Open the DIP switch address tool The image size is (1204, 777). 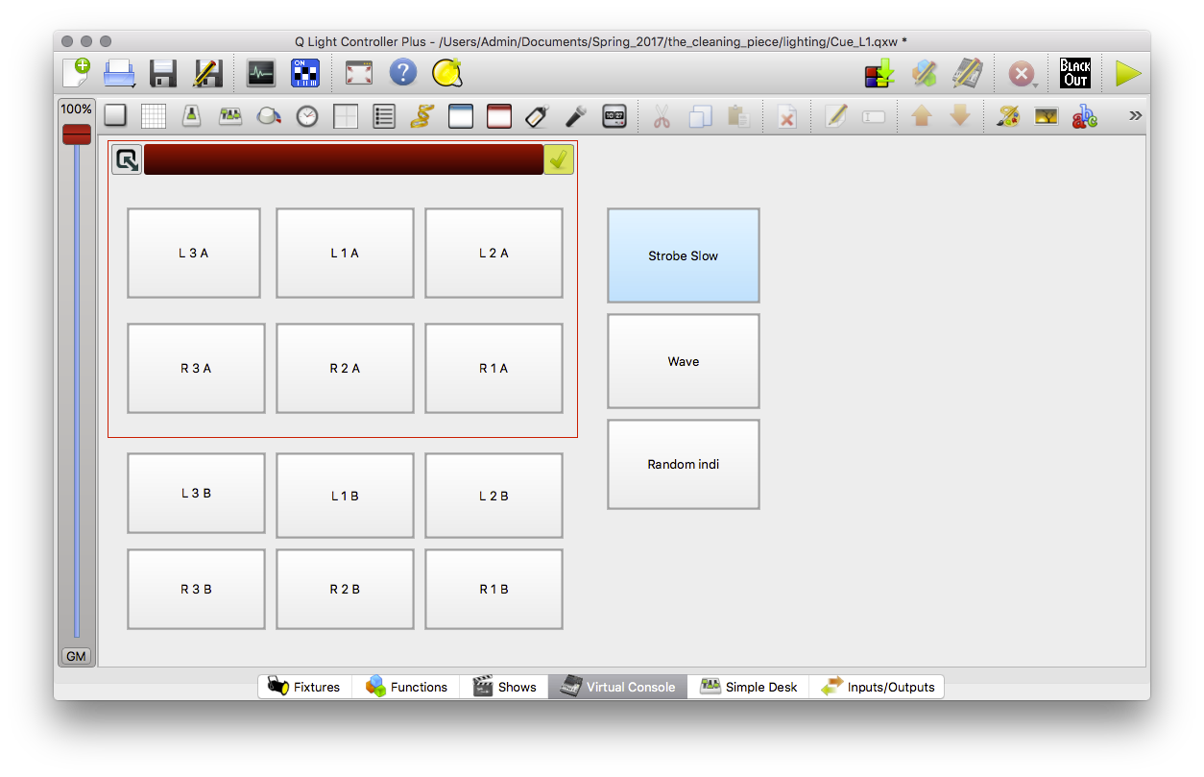tap(305, 73)
